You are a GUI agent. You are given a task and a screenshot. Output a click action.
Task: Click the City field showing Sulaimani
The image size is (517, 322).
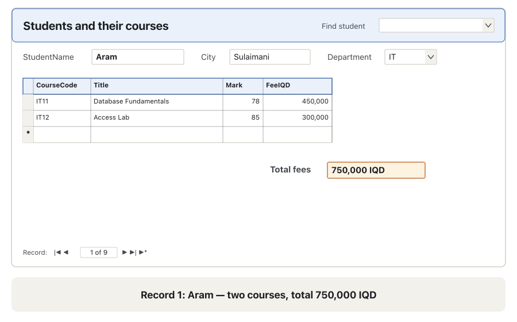tap(270, 57)
